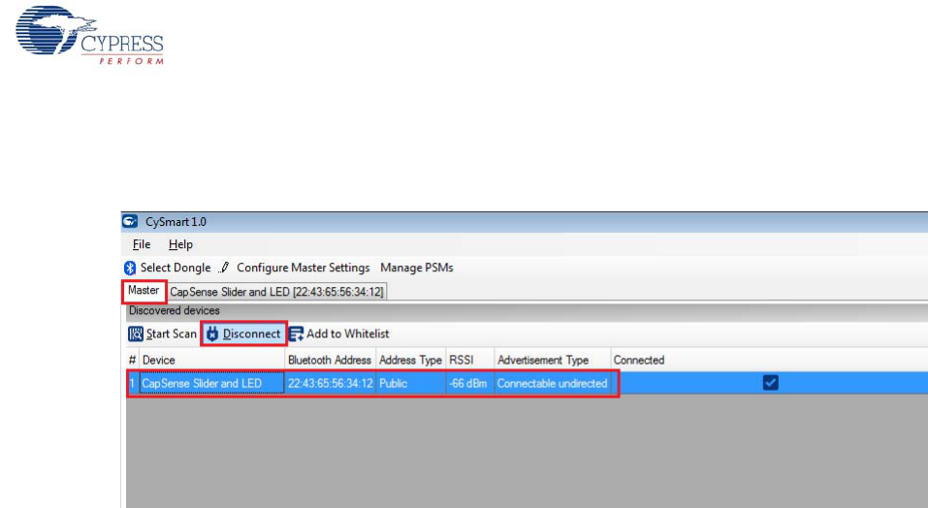Click the Start Scan radar icon
Viewport: 928px width, 508px height.
(136, 334)
